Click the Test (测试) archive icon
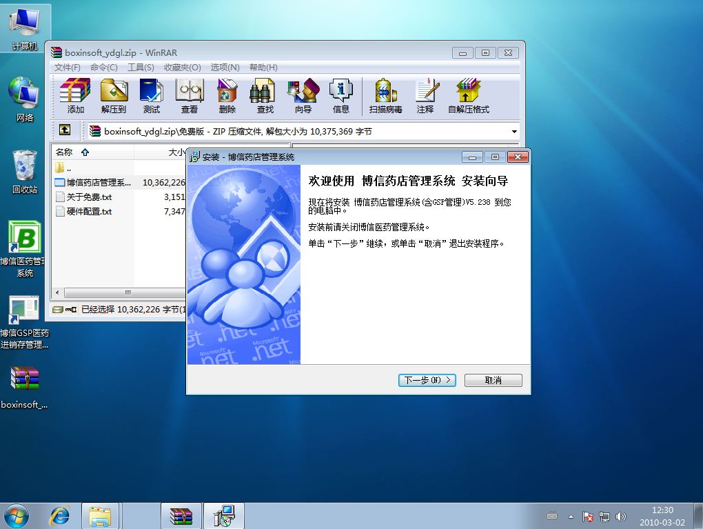Image resolution: width=703 pixels, height=529 pixels. coord(152,96)
